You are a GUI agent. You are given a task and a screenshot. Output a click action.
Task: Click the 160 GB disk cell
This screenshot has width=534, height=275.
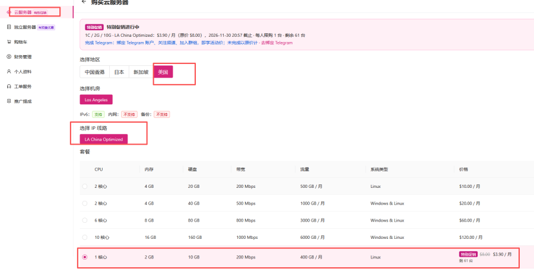pos(195,237)
